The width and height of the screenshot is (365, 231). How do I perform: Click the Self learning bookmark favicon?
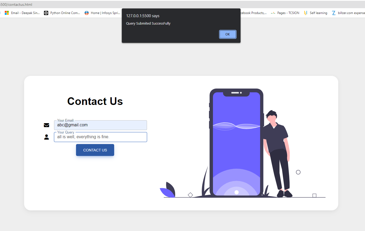coord(306,13)
